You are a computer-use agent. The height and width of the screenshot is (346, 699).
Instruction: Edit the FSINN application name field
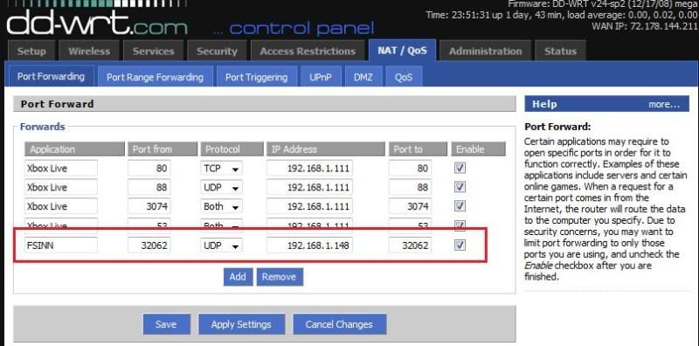[61, 246]
